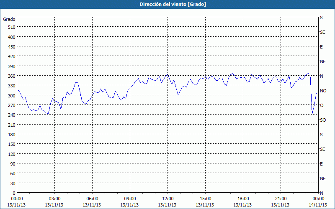This screenshot has width=335, height=209.
Task: Pick the 420 y-axis value
Action: (12, 56)
